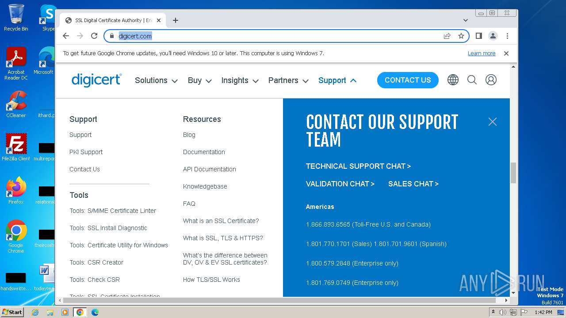566x318 pixels.
Task: Open the Contact Us link in Support column
Action: pos(84,169)
